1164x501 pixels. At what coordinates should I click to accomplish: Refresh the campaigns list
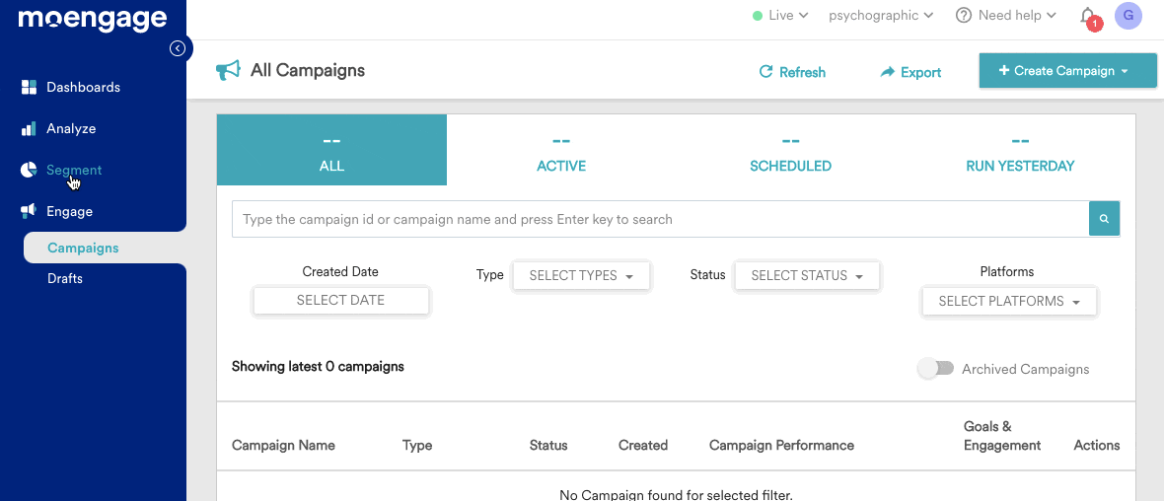coord(792,72)
